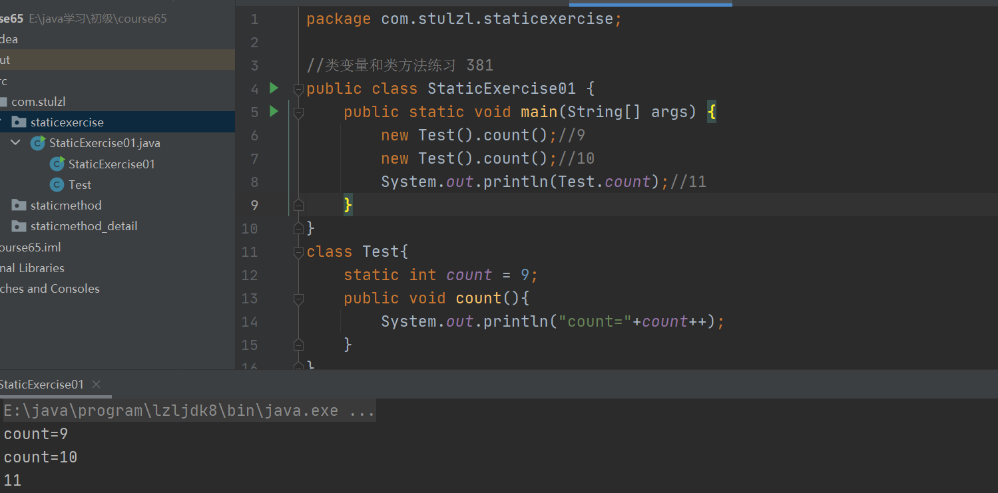This screenshot has width=998, height=493.
Task: Select com.stulzl package icon
Action: 3,102
